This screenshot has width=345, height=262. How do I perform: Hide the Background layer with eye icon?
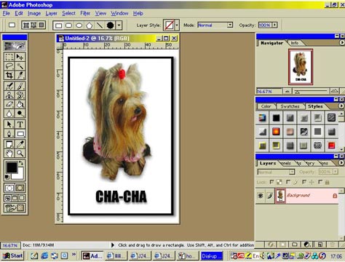pyautogui.click(x=261, y=195)
